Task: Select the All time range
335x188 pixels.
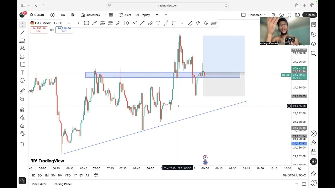Action: point(87,175)
